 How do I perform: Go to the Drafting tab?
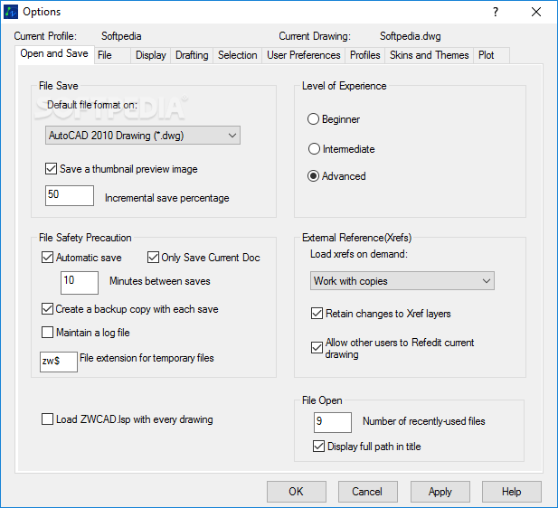pos(192,55)
